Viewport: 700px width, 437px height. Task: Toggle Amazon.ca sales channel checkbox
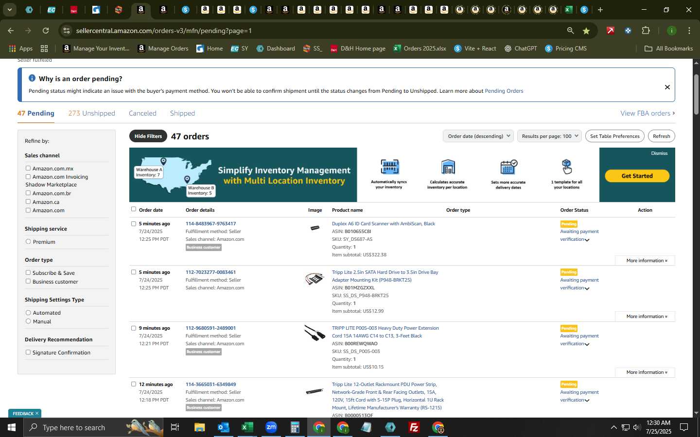point(28,202)
